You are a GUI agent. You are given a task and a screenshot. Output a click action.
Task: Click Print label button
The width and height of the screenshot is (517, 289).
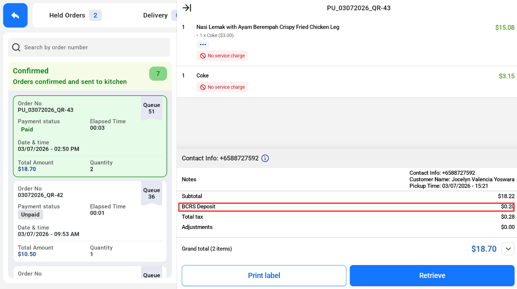[x=264, y=276]
